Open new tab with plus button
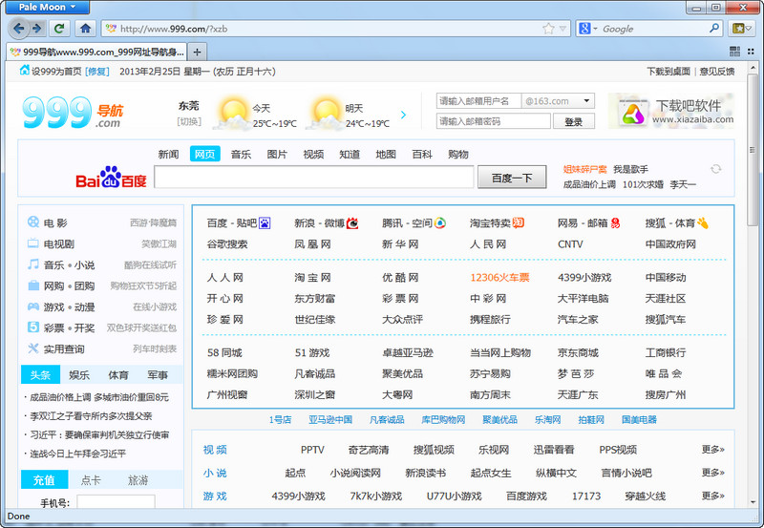Image resolution: width=764 pixels, height=528 pixels. pyautogui.click(x=197, y=52)
